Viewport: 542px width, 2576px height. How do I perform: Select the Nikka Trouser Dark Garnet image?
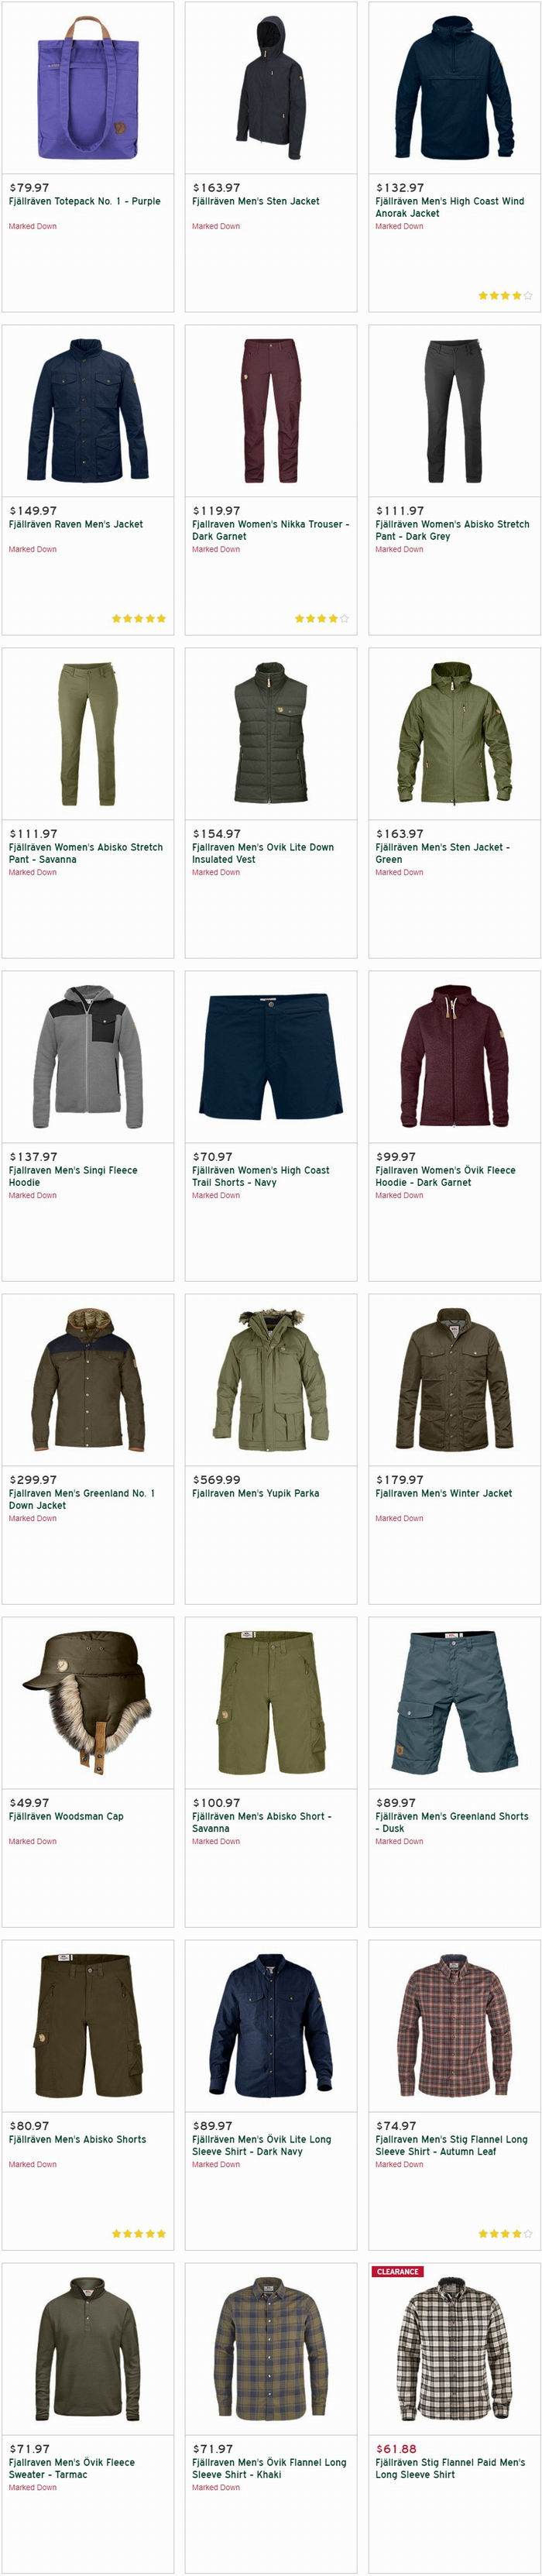271,411
